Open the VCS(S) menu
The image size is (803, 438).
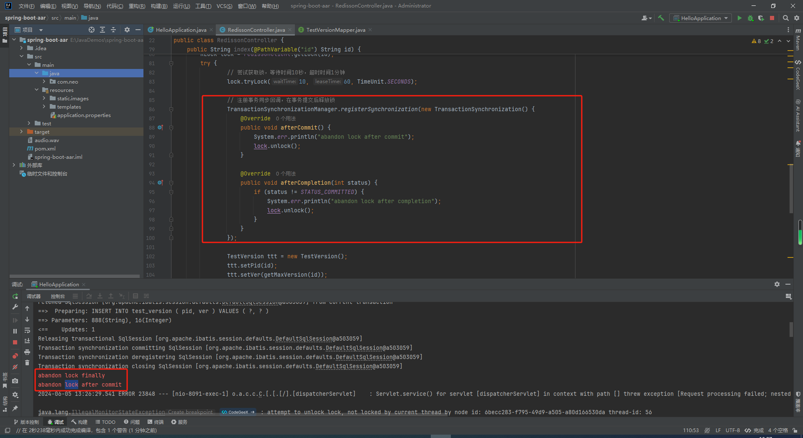pos(224,6)
